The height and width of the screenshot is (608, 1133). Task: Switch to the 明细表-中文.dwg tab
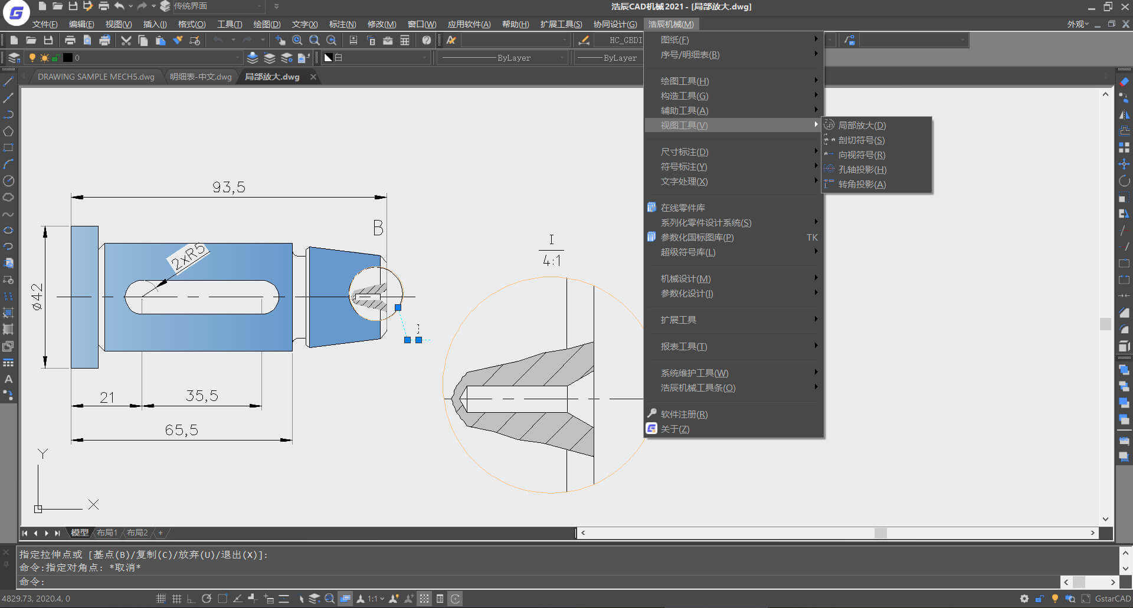201,77
